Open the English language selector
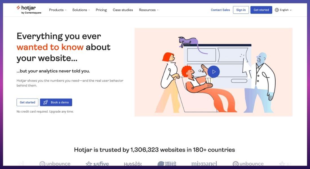The height and width of the screenshot is (169, 310). point(283,10)
